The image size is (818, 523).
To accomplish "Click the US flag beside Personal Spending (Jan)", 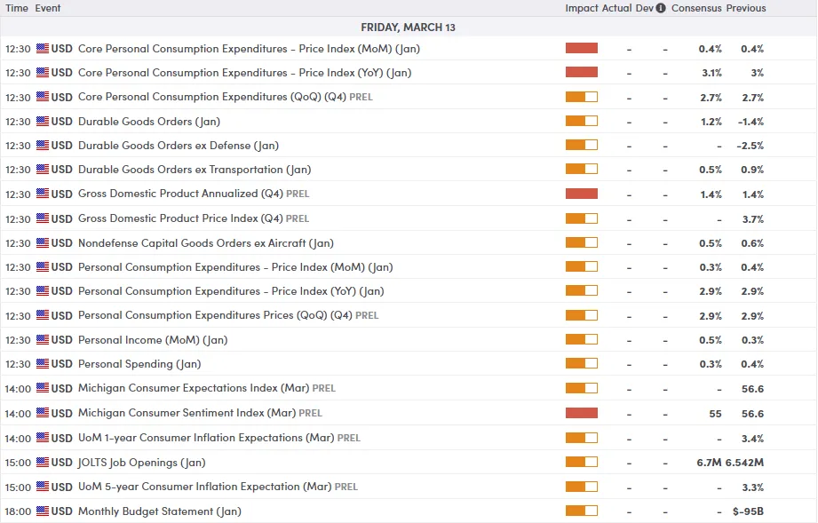I will pos(42,363).
